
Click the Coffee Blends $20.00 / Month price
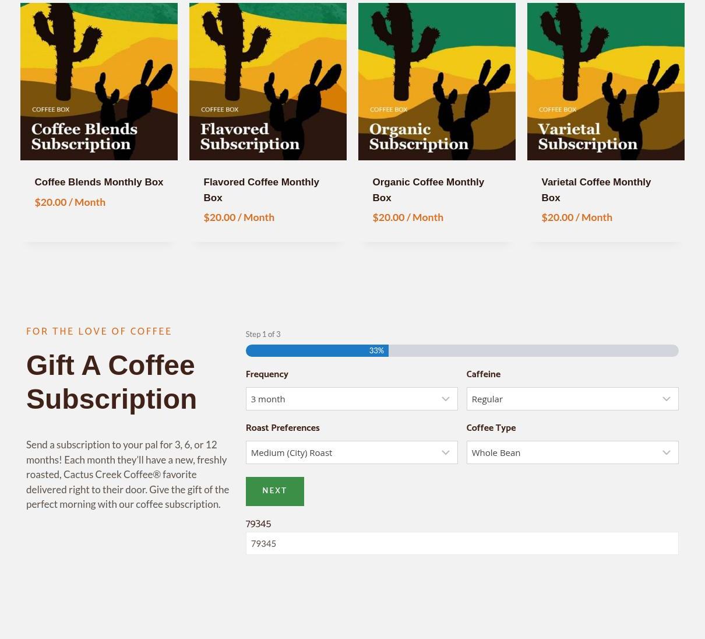click(x=70, y=202)
